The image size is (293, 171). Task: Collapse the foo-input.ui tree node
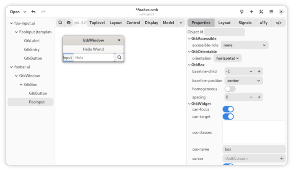pos(11,23)
